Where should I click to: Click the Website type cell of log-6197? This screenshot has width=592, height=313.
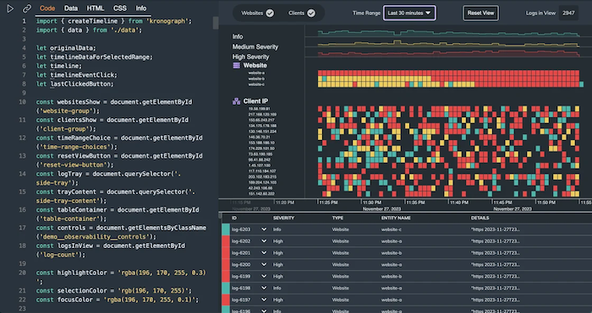pos(341,300)
